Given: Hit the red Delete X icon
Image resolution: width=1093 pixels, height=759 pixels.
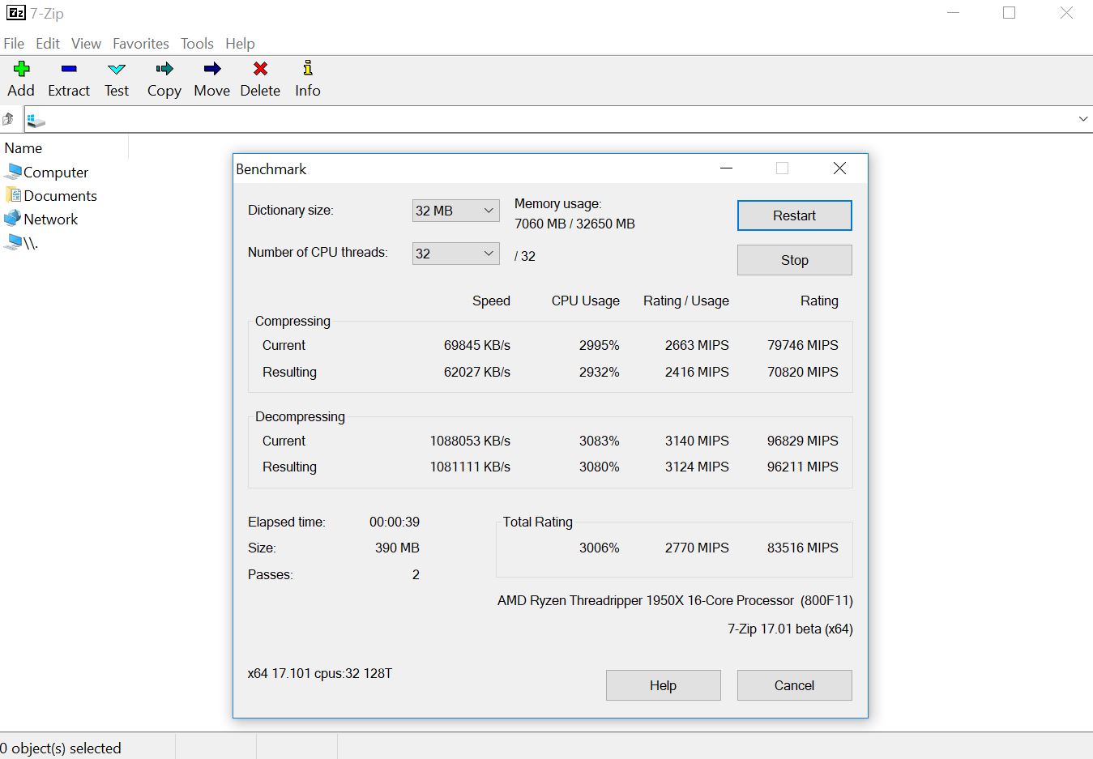Looking at the screenshot, I should coord(260,69).
